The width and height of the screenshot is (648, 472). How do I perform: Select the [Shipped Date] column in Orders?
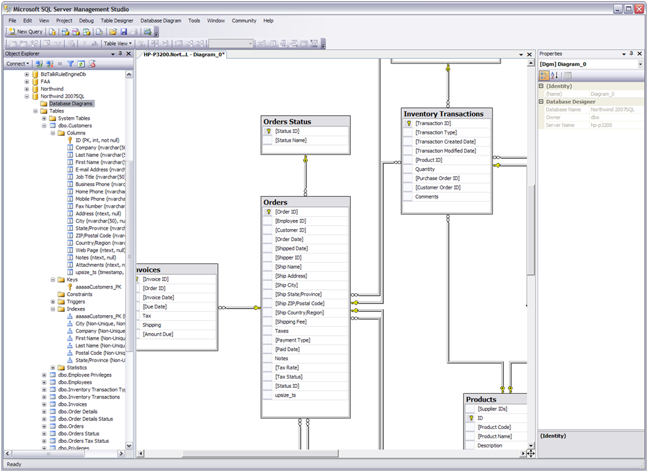coord(305,248)
